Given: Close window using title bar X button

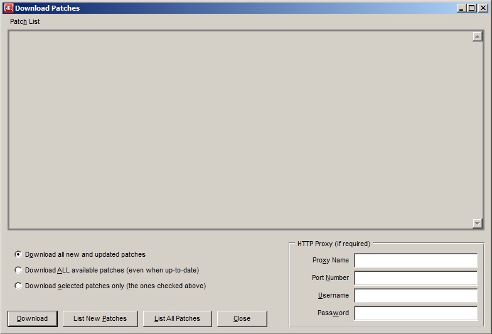Looking at the screenshot, I should [483, 8].
